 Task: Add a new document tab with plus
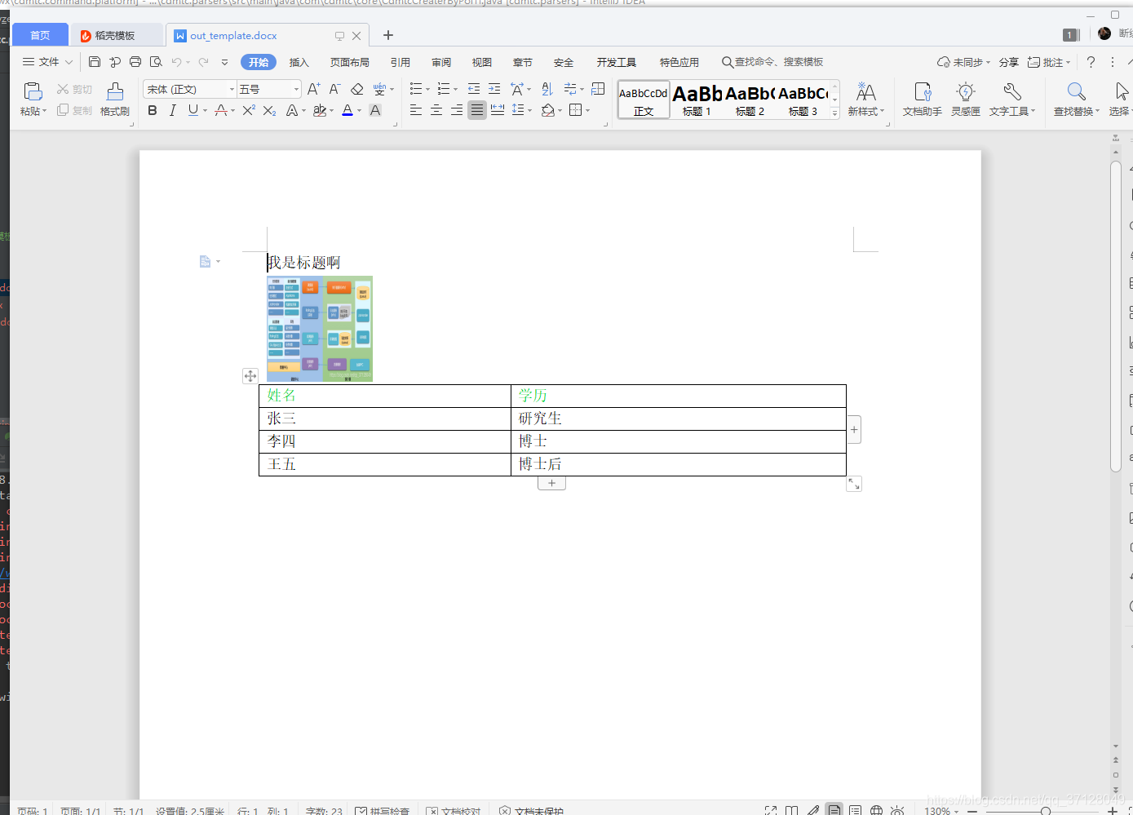point(388,35)
